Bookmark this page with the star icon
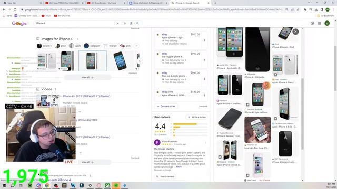The height and width of the screenshot is (189, 337). 298,9
